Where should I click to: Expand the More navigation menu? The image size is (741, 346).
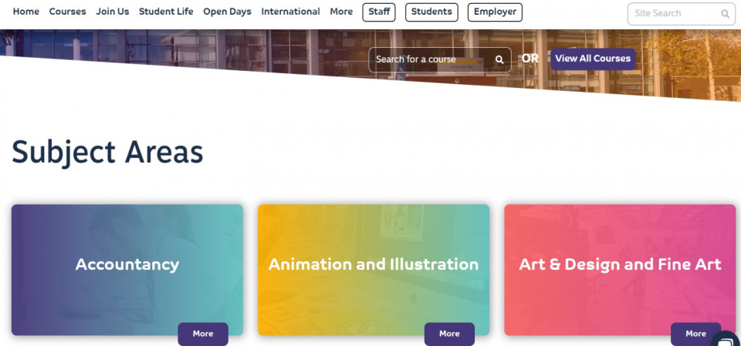point(341,12)
